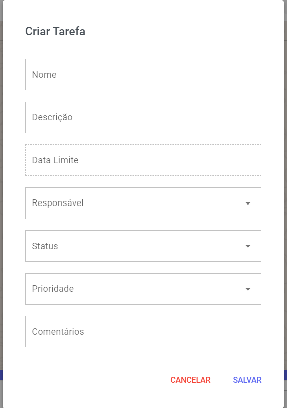Click the Nome placeholder label
Image resolution: width=287 pixels, height=408 pixels.
coord(44,75)
